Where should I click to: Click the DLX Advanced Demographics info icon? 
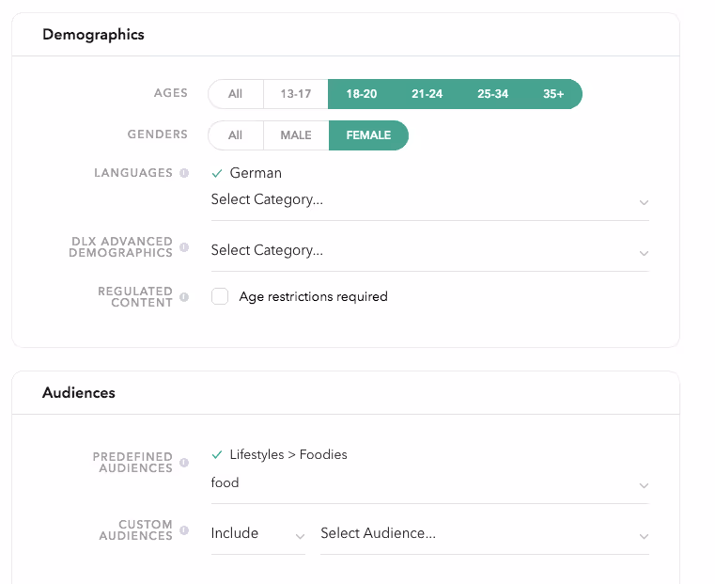[184, 247]
